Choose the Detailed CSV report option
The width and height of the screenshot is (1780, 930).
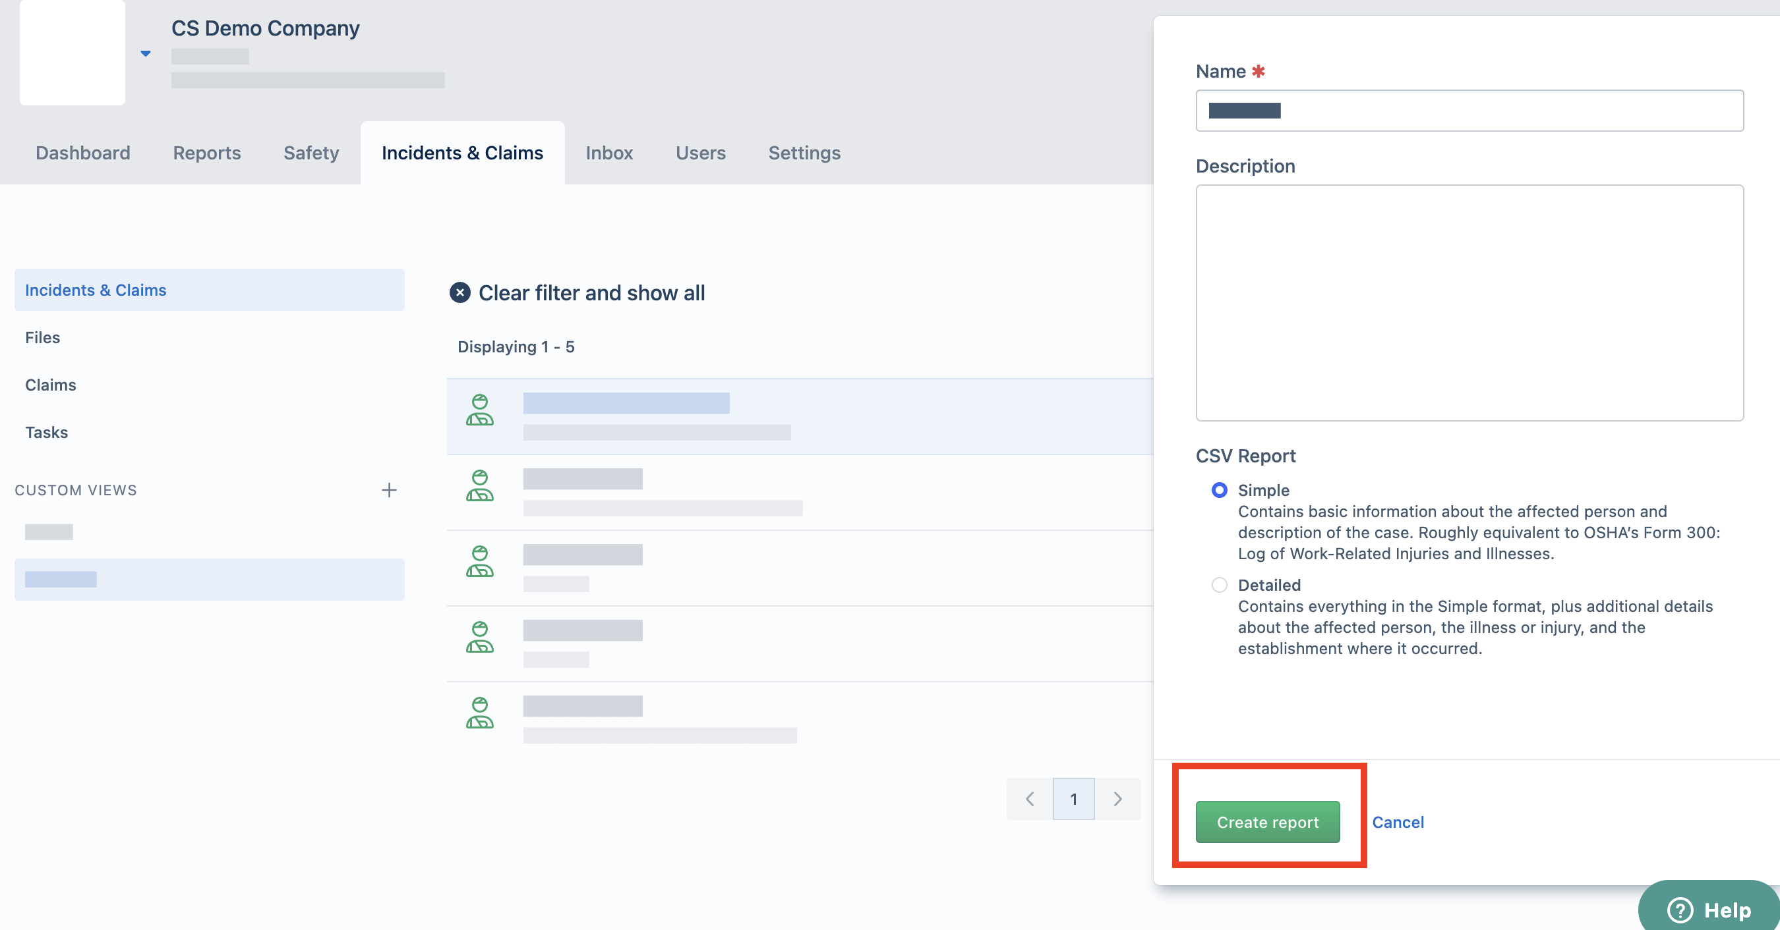click(x=1220, y=585)
